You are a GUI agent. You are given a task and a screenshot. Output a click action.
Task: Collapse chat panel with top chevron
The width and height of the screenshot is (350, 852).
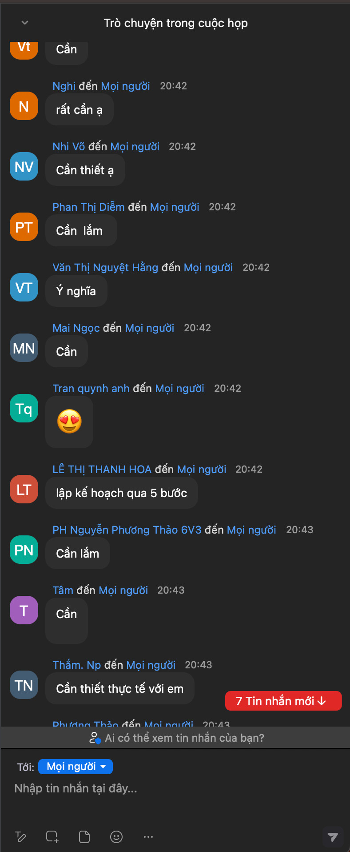[25, 23]
